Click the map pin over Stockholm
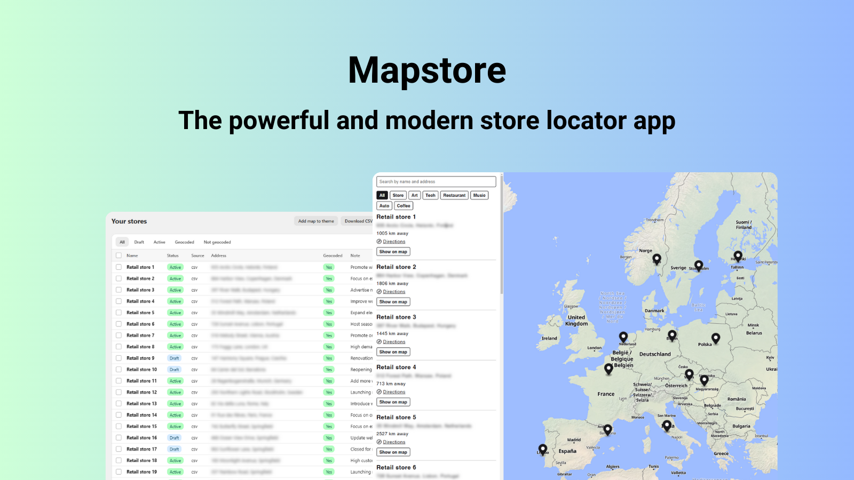 pos(699,265)
